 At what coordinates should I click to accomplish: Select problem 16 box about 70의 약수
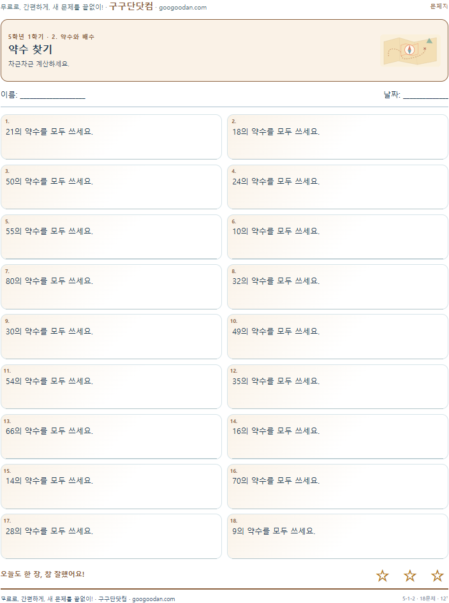[x=337, y=486]
